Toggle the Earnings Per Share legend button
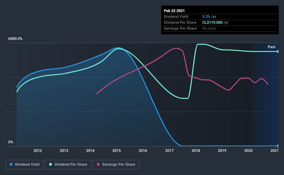 click(x=116, y=165)
